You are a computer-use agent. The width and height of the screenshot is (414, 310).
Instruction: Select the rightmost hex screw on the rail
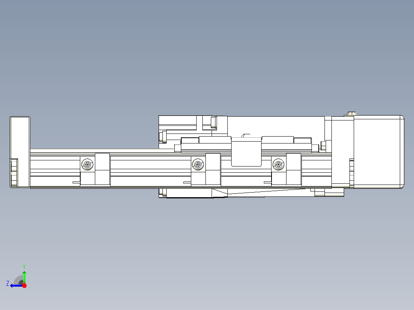(x=278, y=165)
